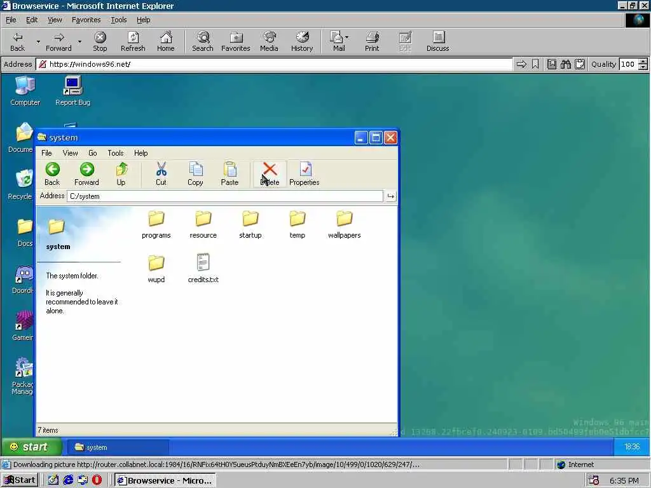The image size is (651, 488).
Task: Select the startup folder
Action: tap(250, 225)
